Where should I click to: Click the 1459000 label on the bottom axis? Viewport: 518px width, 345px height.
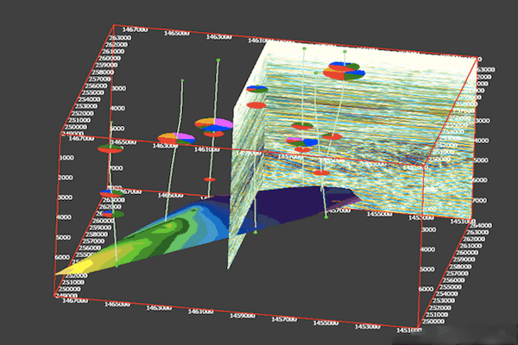click(x=246, y=316)
